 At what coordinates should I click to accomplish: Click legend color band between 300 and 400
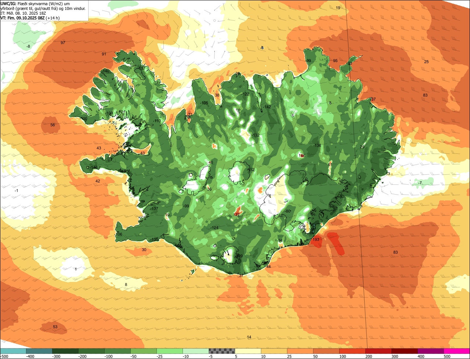tap(404, 351)
